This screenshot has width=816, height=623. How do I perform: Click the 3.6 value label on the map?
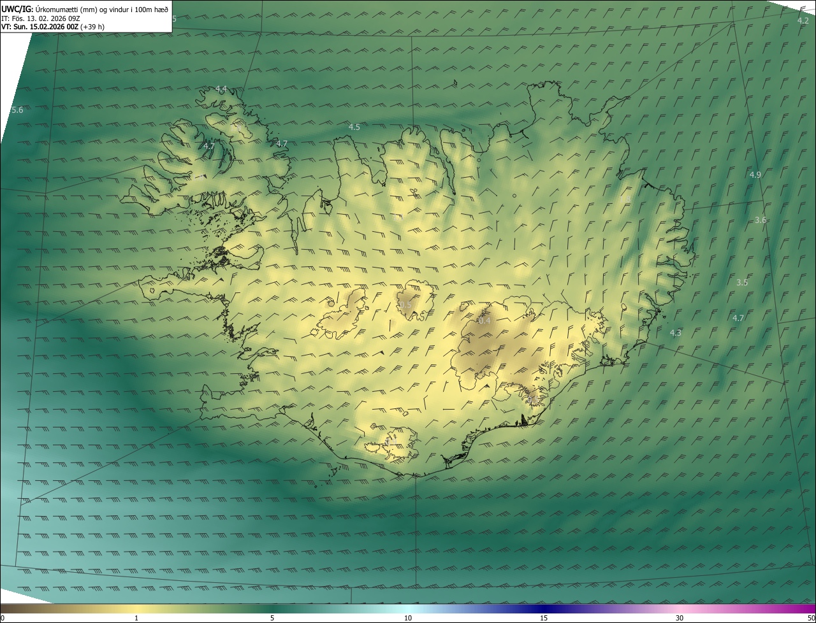pos(761,220)
